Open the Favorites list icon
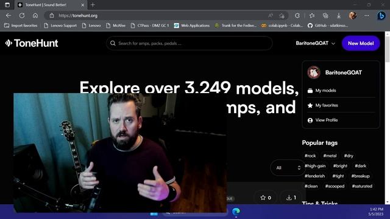The image size is (390, 219). [312, 15]
